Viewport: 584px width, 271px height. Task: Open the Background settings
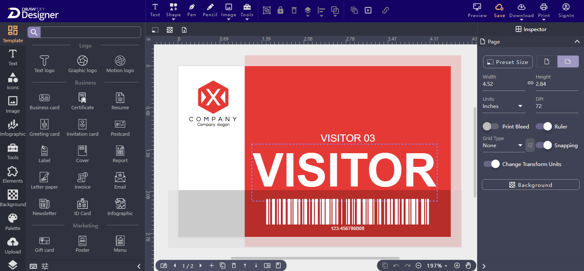tap(530, 184)
